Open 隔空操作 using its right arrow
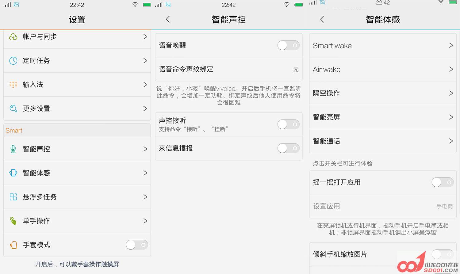The width and height of the screenshot is (460, 274). (x=451, y=93)
